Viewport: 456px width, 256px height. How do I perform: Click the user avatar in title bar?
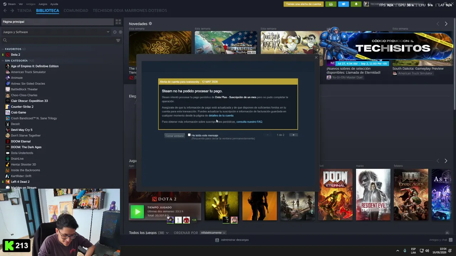tap(366, 4)
